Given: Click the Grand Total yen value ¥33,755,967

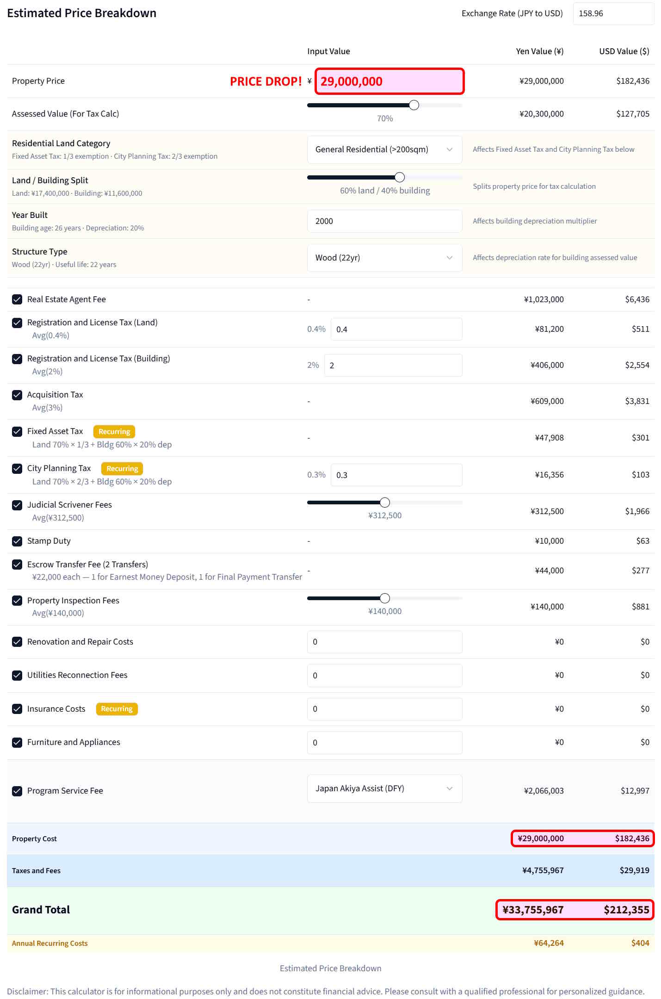Looking at the screenshot, I should point(533,910).
